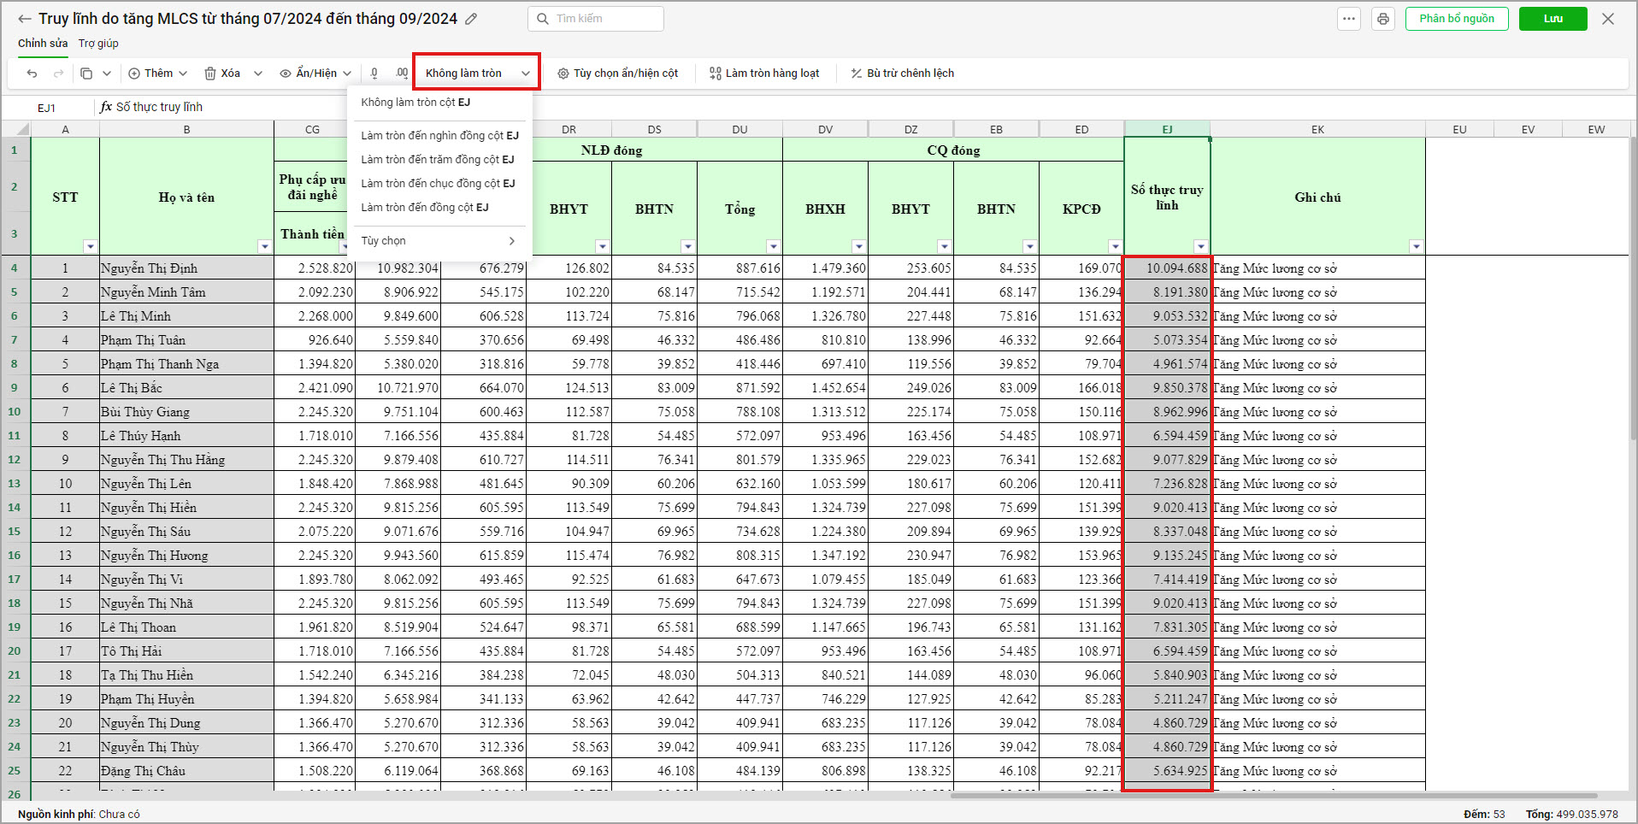Open the filter arrow on BHXH column

(x=859, y=247)
